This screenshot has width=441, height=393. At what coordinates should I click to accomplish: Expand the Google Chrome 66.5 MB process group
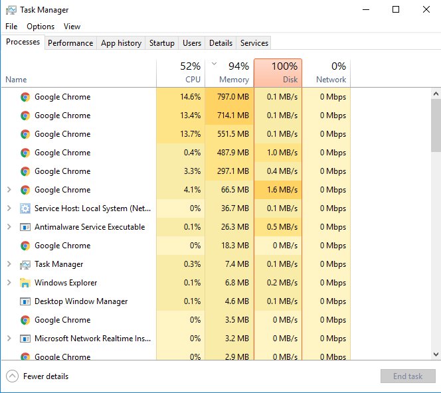click(x=9, y=189)
